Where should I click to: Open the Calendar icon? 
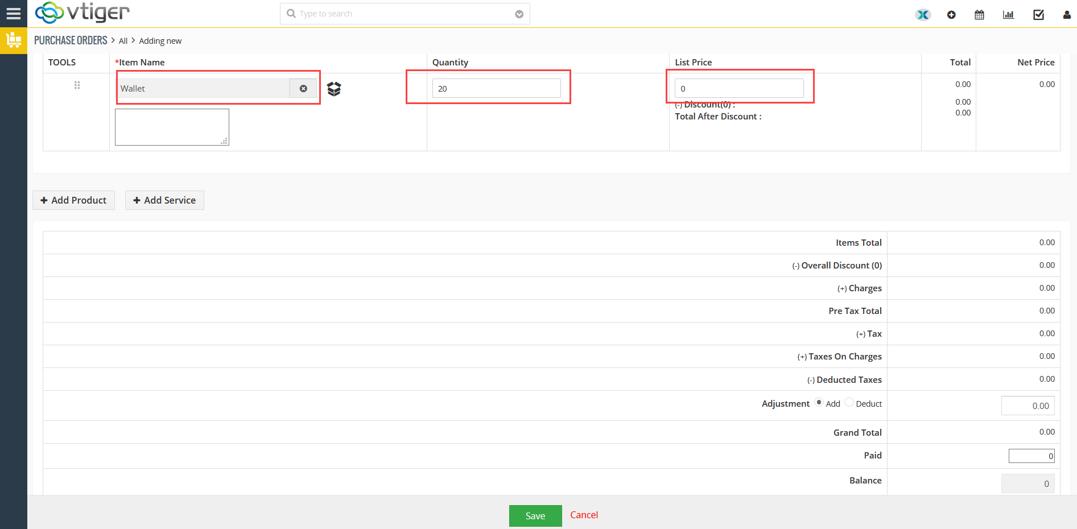tap(979, 15)
